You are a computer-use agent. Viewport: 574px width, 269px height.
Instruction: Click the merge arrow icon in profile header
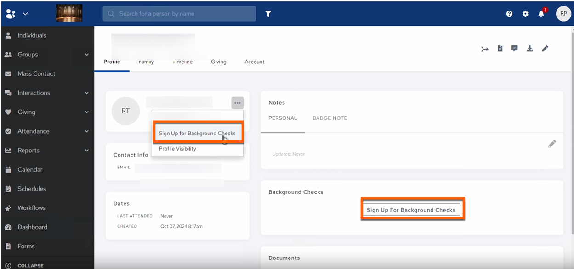(x=485, y=49)
